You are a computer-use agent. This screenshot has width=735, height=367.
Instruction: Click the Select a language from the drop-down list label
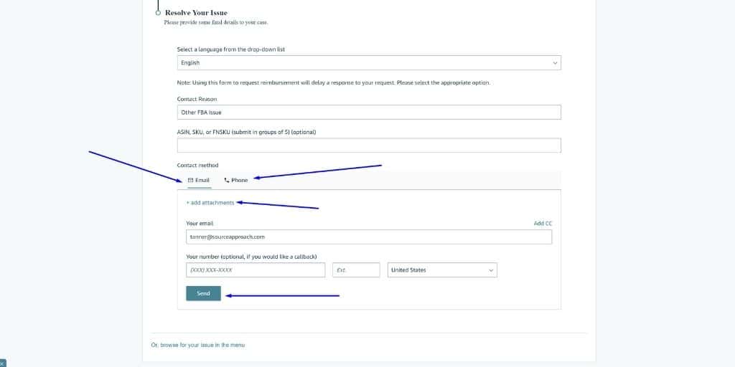(231, 49)
